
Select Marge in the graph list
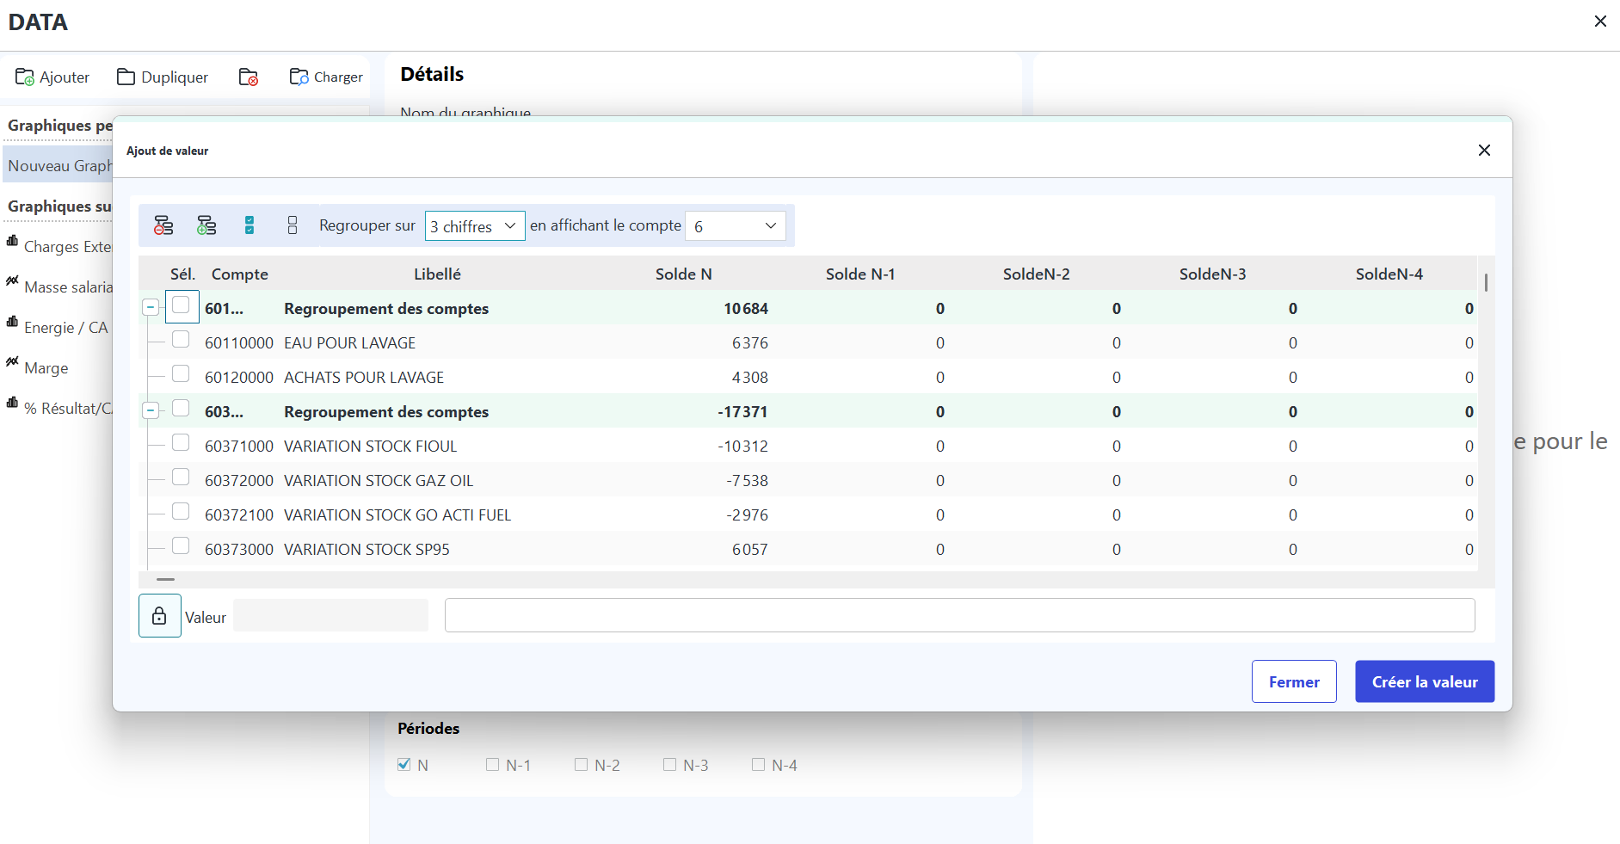[x=46, y=368]
